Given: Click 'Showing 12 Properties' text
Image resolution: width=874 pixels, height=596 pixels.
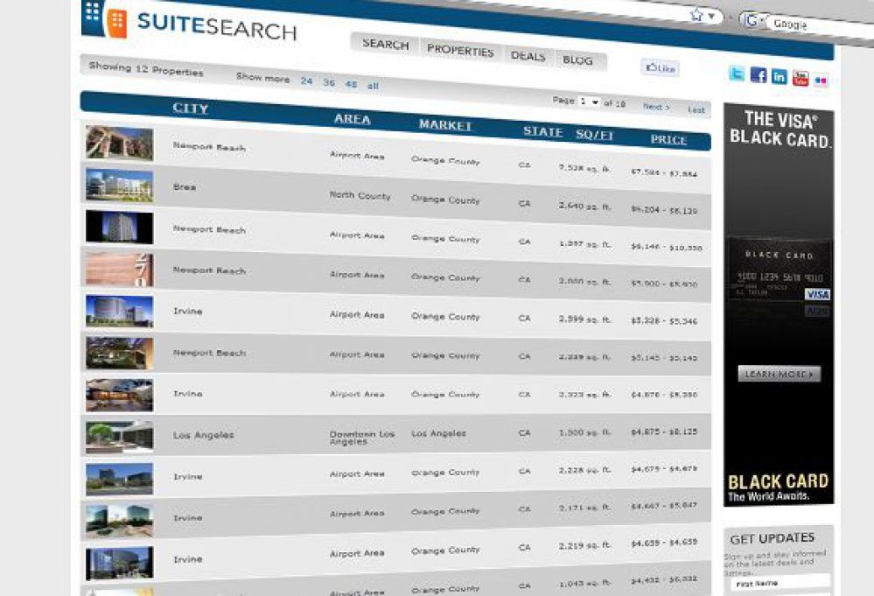Looking at the screenshot, I should [146, 69].
